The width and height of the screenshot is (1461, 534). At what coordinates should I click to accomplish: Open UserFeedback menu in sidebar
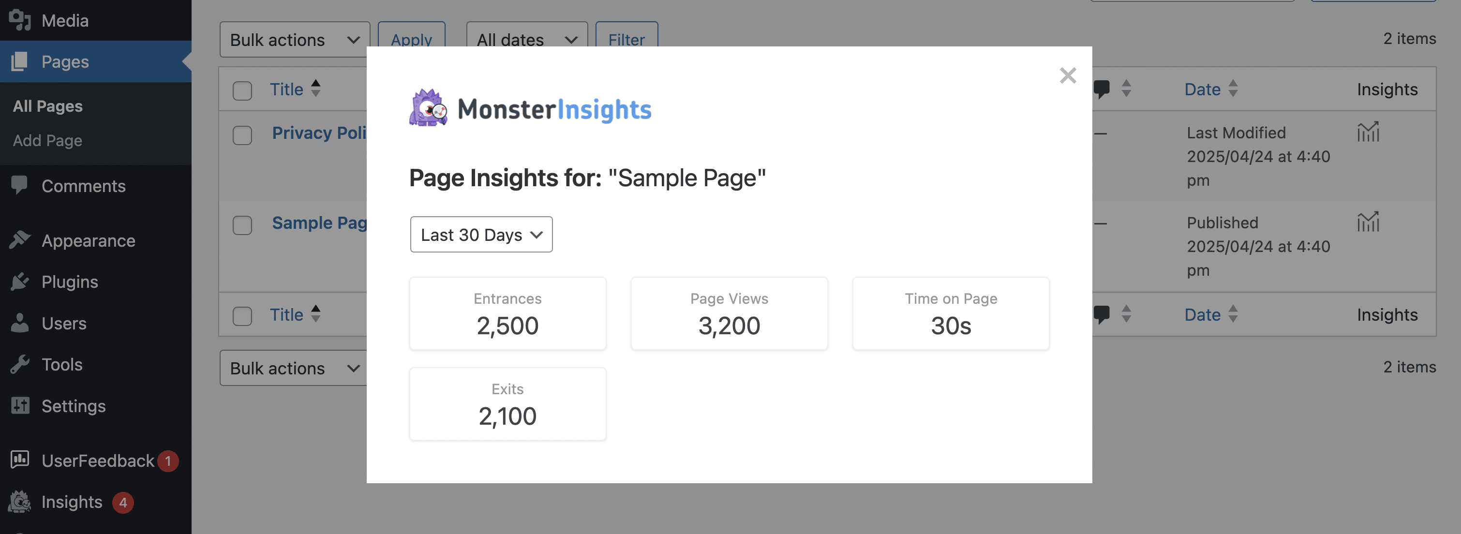click(97, 461)
